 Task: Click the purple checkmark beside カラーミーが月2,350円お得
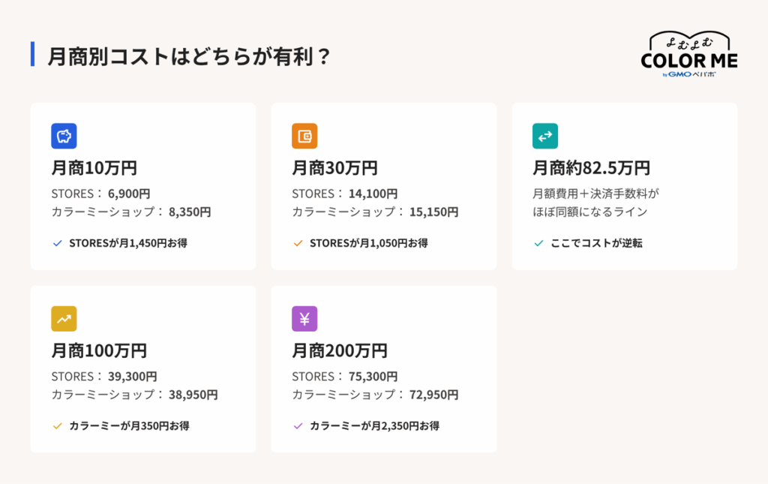298,425
